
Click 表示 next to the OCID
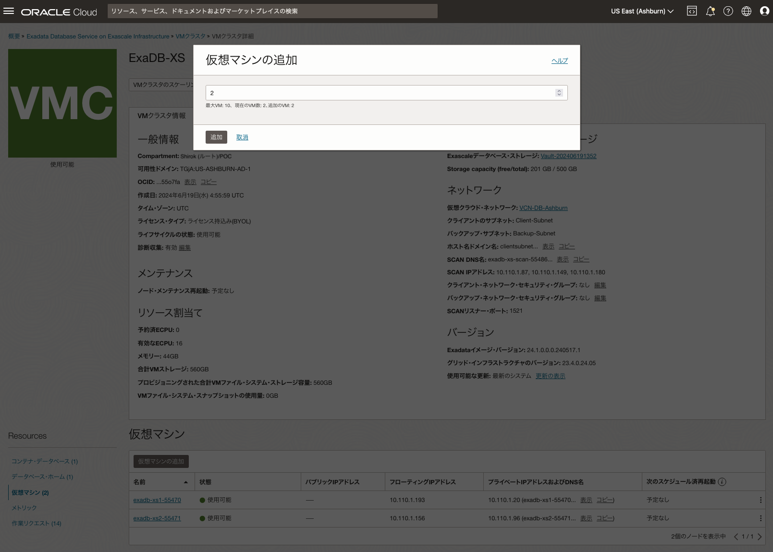click(x=190, y=182)
